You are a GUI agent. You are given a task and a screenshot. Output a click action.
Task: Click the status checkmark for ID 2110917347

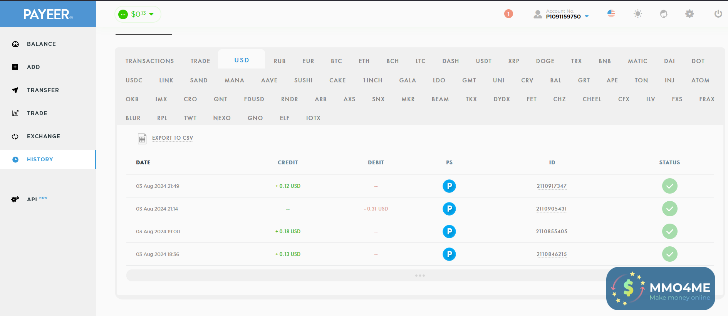(x=670, y=186)
